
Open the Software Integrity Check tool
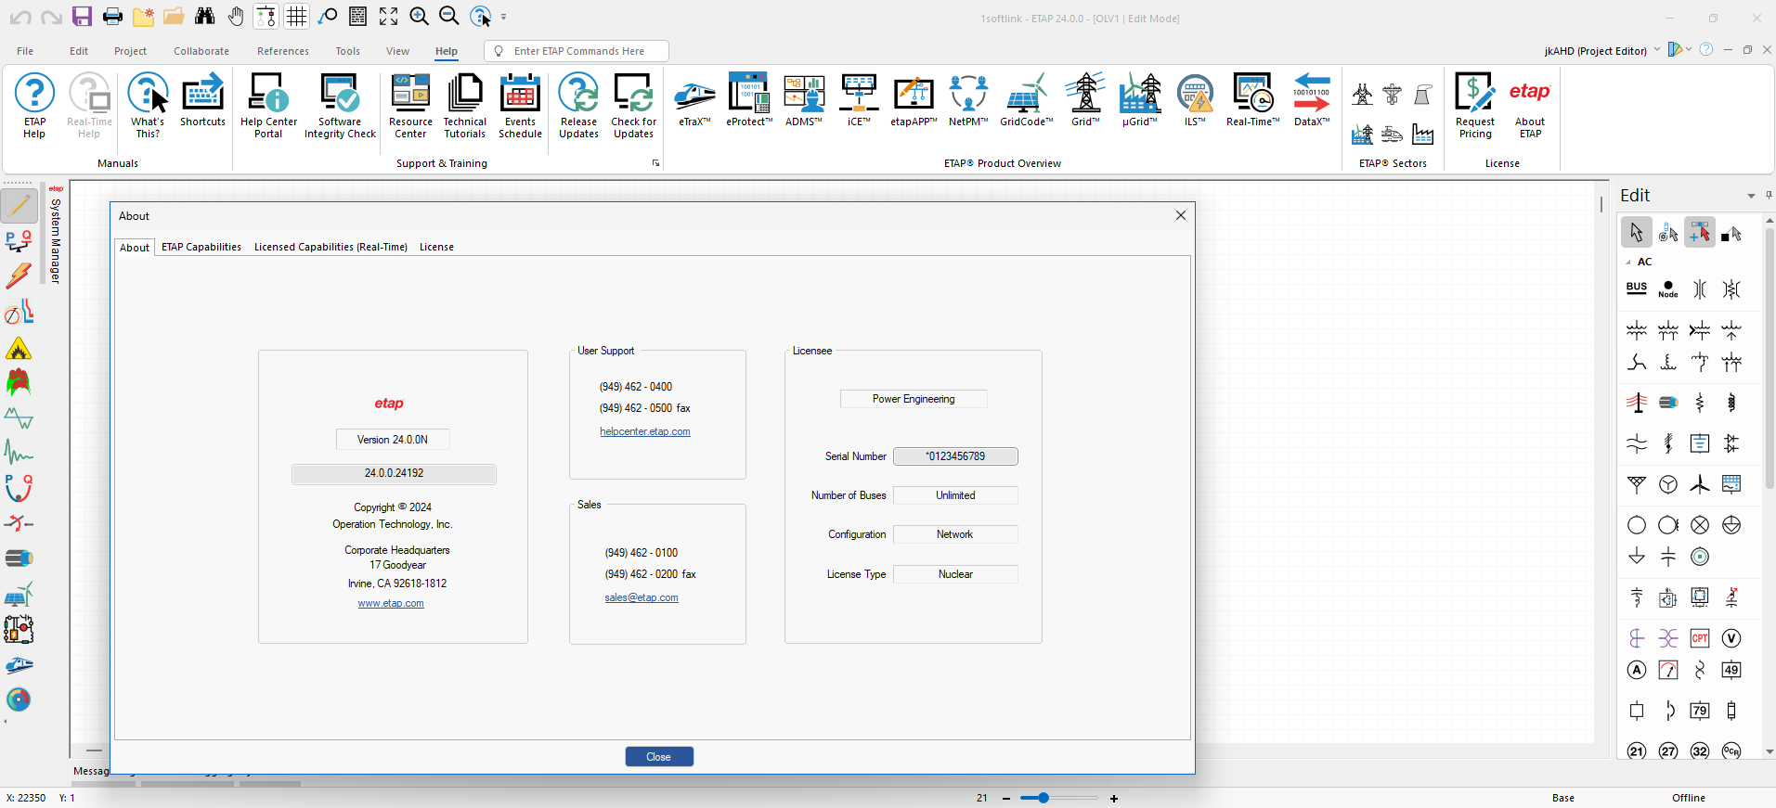click(x=340, y=106)
